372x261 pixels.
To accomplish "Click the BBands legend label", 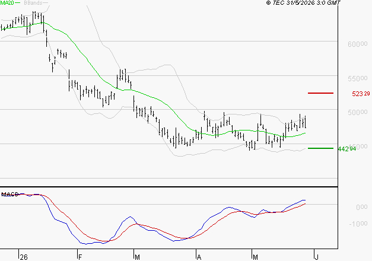I will [x=33, y=3].
